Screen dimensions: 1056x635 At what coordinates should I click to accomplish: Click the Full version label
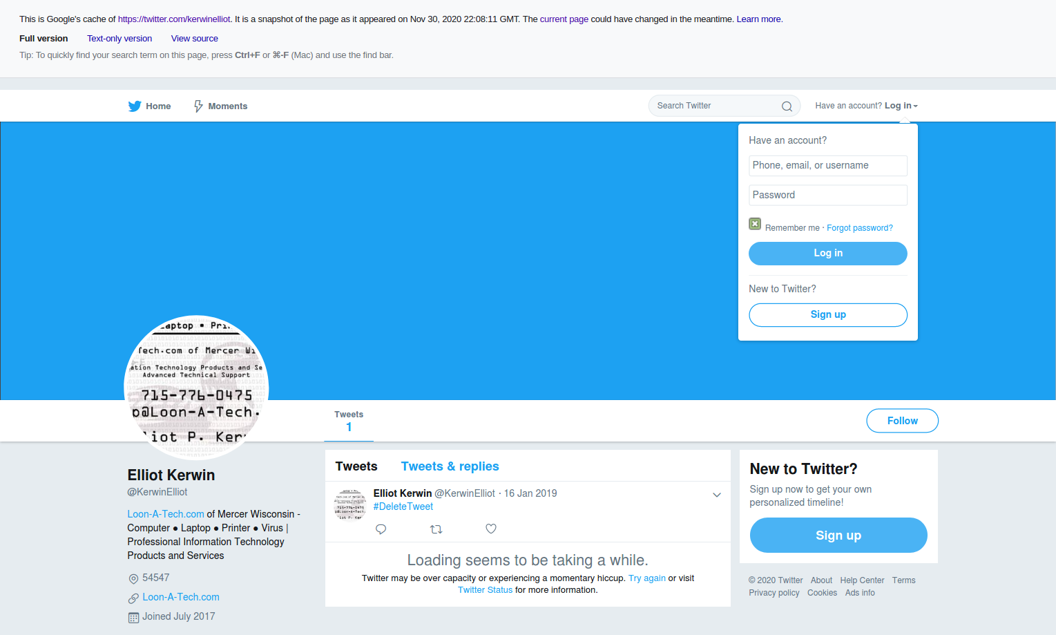[x=44, y=39]
